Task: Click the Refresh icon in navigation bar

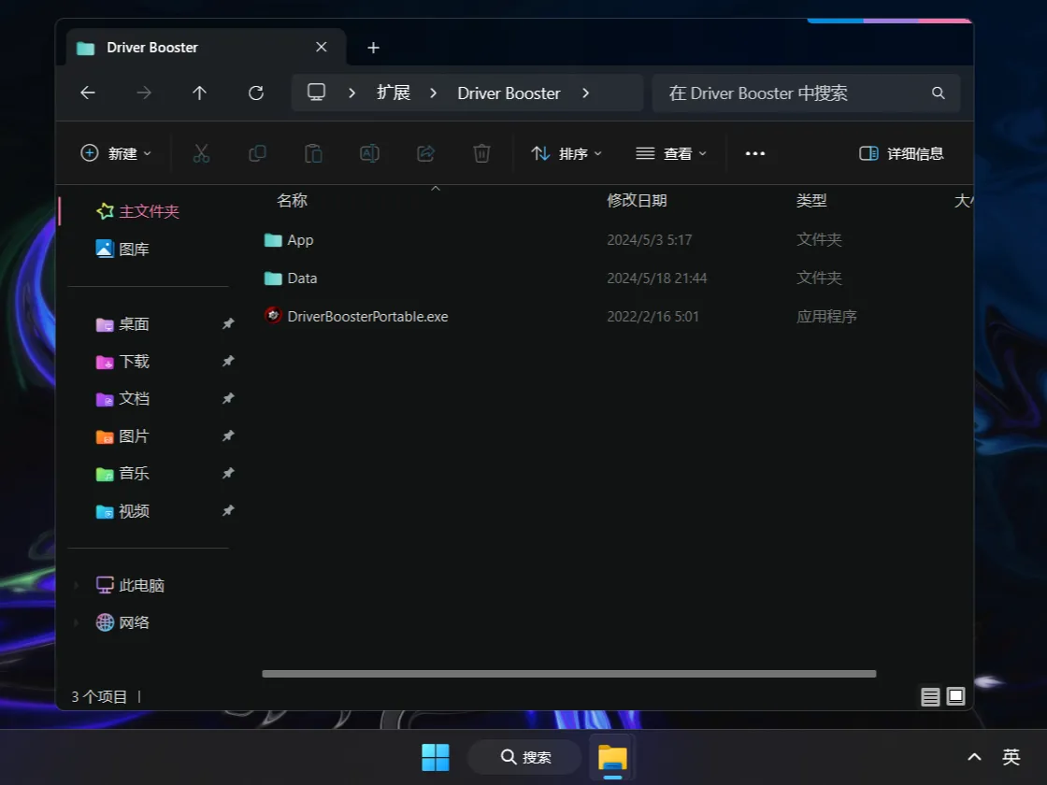Action: [x=255, y=93]
